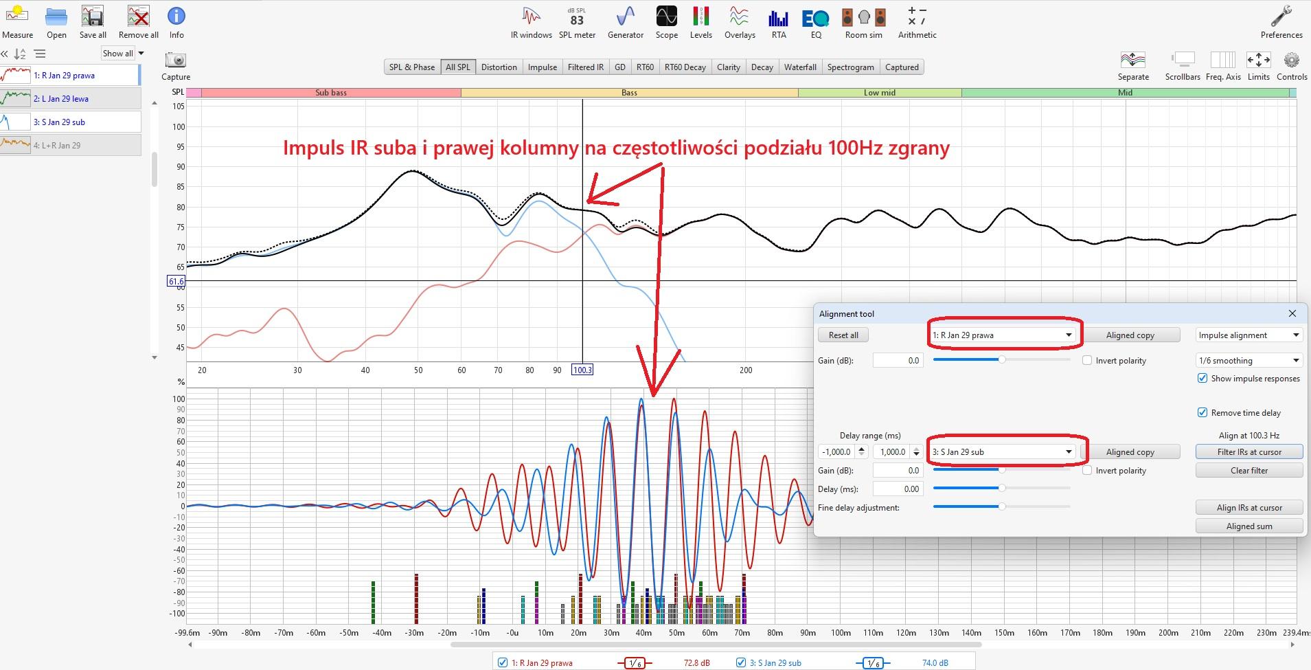1311x670 pixels.
Task: Change the 1/6 smoothing dropdown
Action: pos(1249,361)
